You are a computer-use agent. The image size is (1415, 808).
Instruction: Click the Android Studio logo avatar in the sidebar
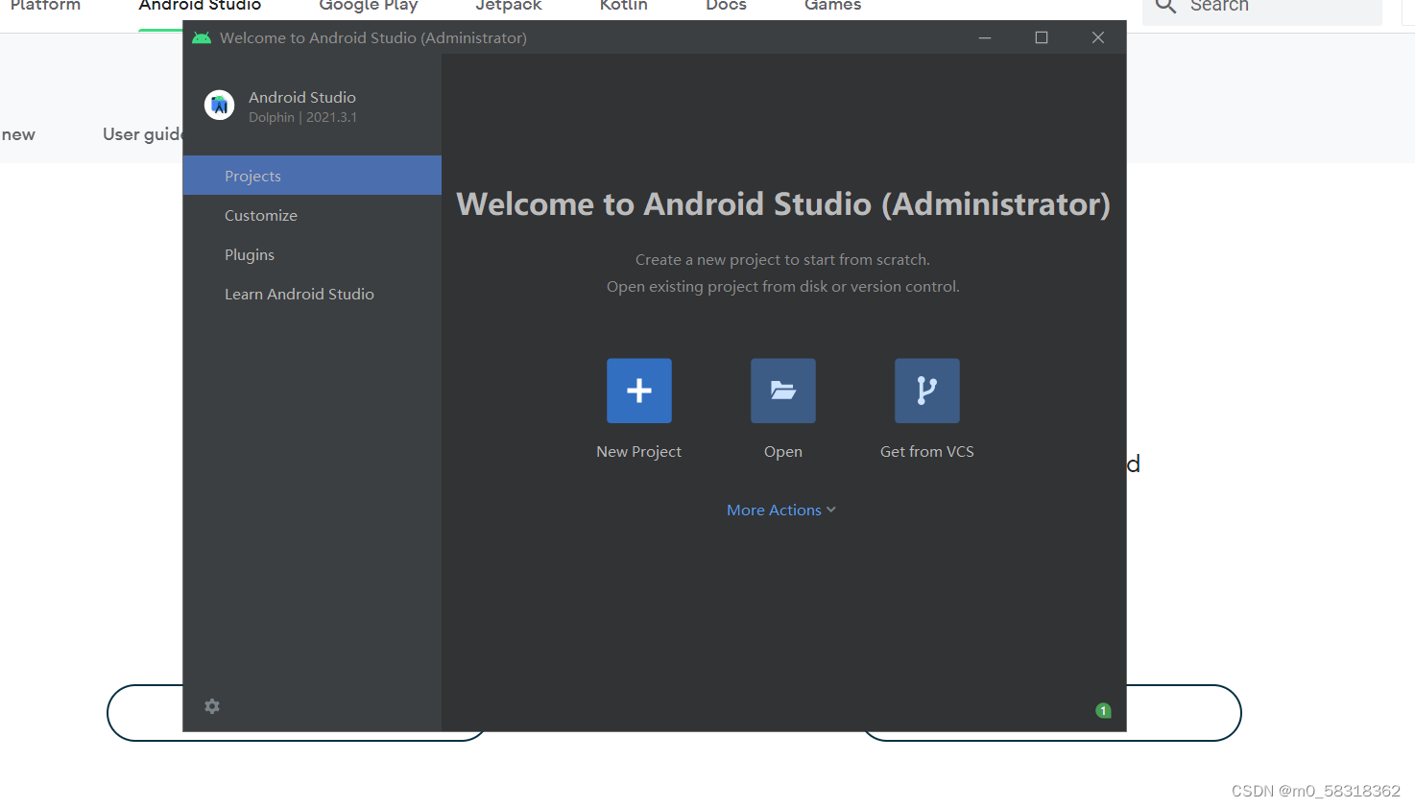click(220, 105)
